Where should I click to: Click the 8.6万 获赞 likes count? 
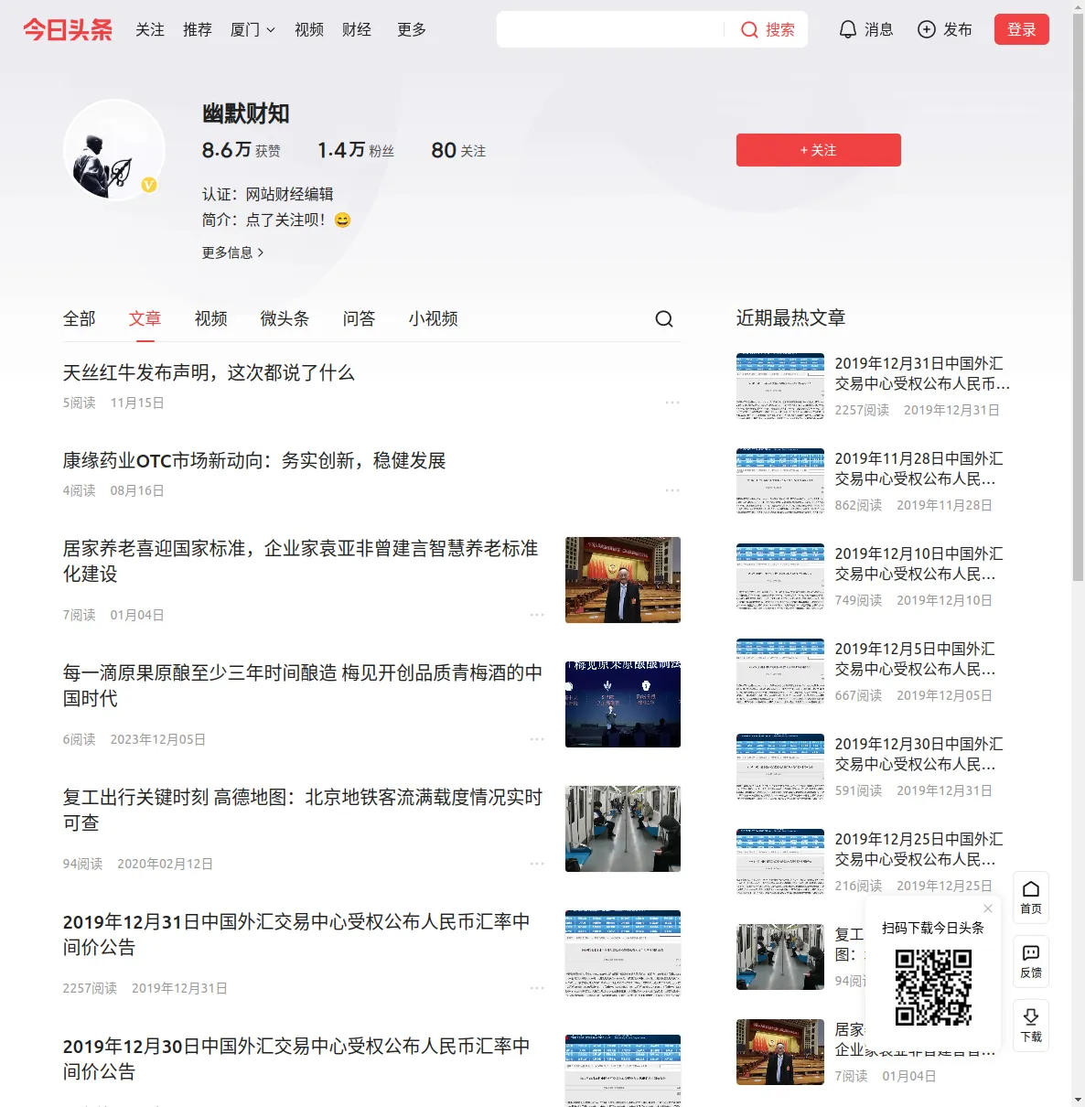click(x=242, y=150)
